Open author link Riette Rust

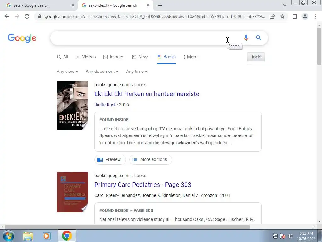click(105, 105)
